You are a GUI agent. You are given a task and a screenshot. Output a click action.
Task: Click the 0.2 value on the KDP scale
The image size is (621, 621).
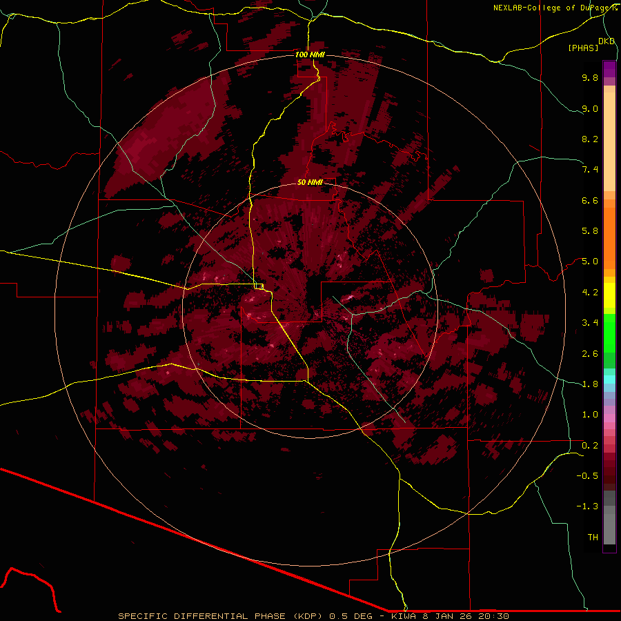point(590,445)
